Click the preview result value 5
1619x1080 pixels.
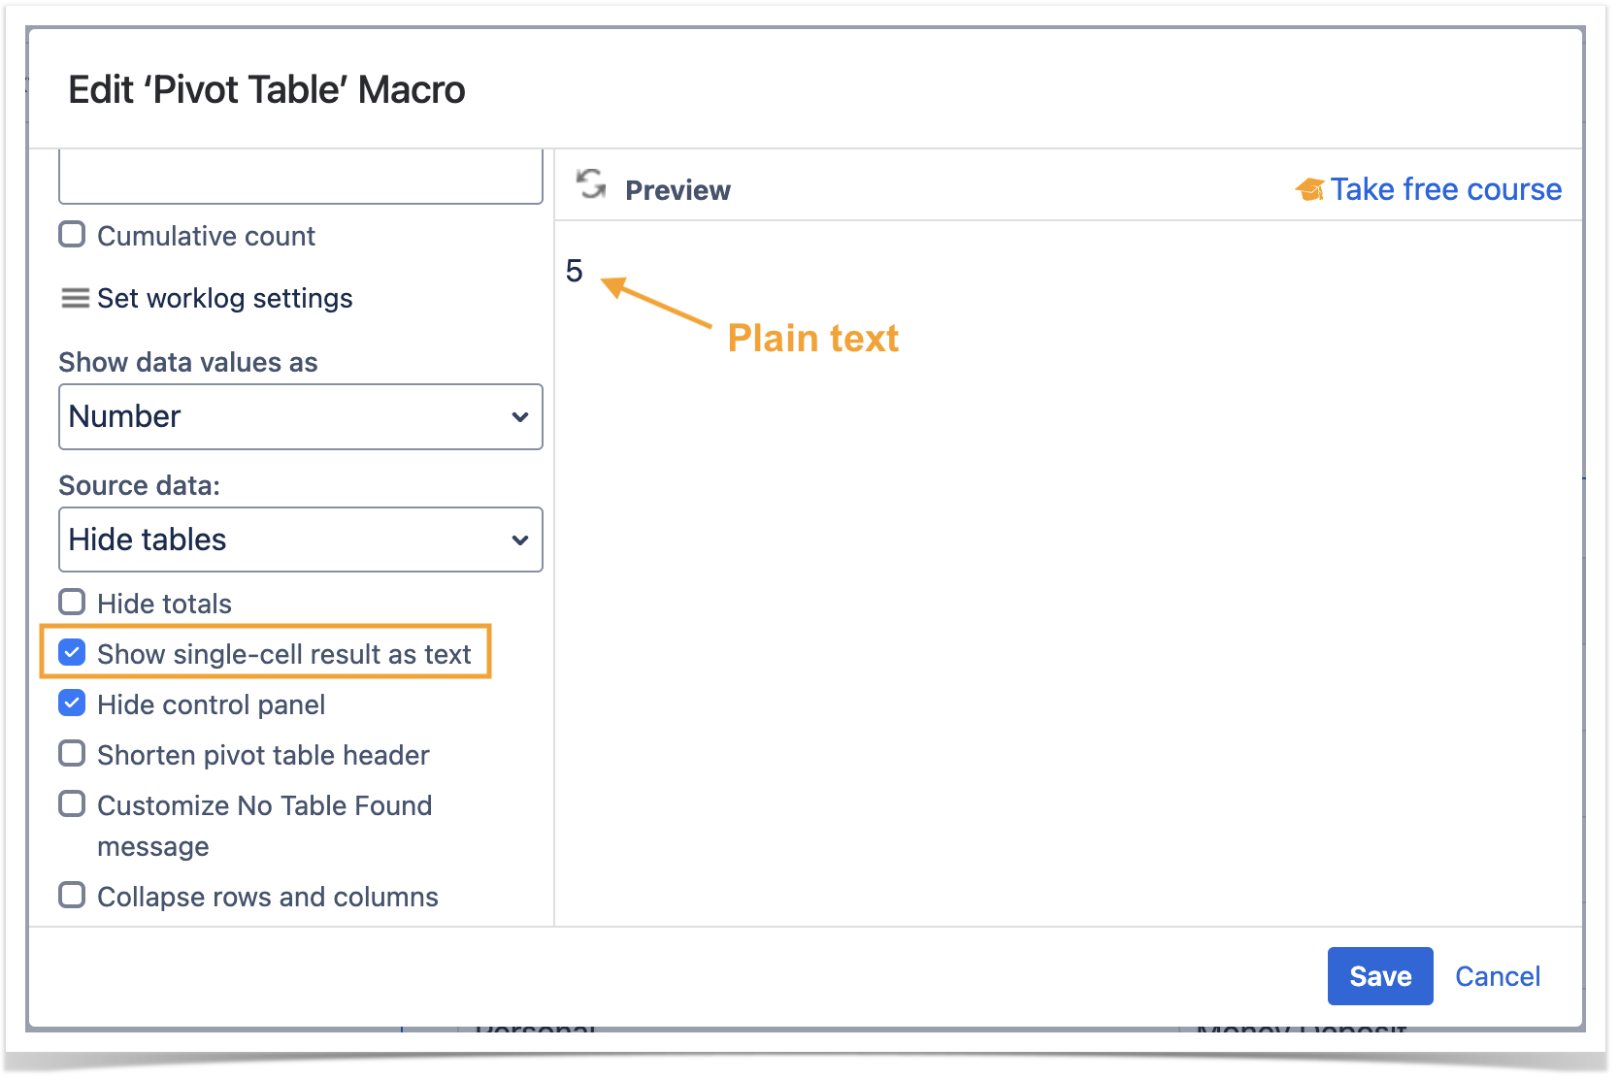point(575,271)
